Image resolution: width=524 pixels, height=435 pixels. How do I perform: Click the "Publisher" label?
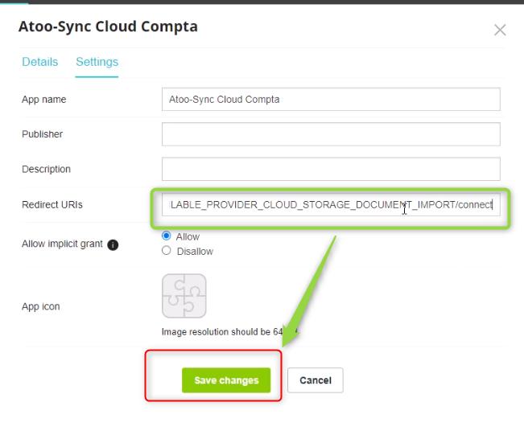pyautogui.click(x=42, y=134)
